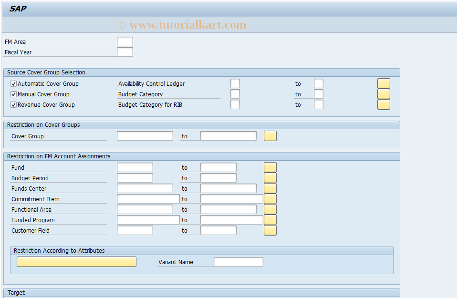Uncheck Revenue Cover Group checkbox

click(x=13, y=105)
